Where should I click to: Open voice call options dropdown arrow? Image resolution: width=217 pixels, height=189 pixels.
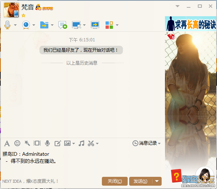pyautogui.click(x=15, y=25)
